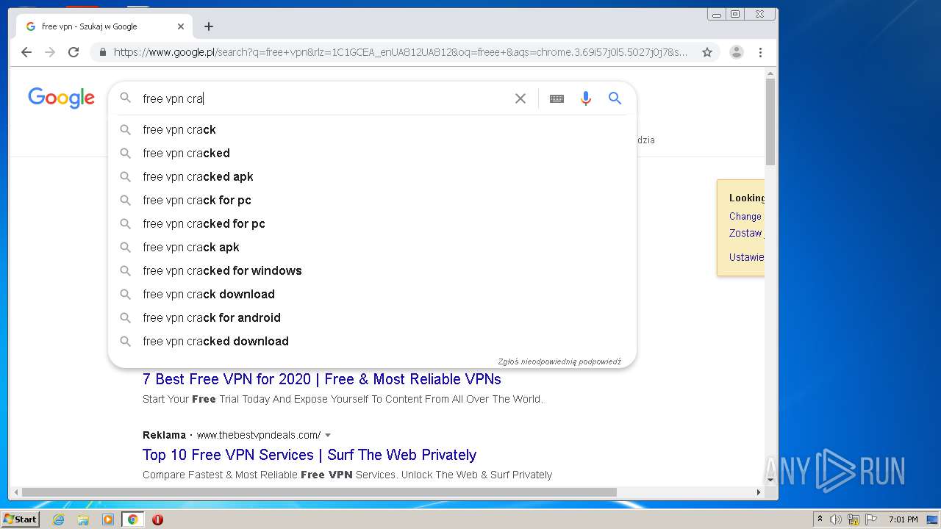
Task: Select suggestion 'free vpn crack'
Action: [x=372, y=129]
